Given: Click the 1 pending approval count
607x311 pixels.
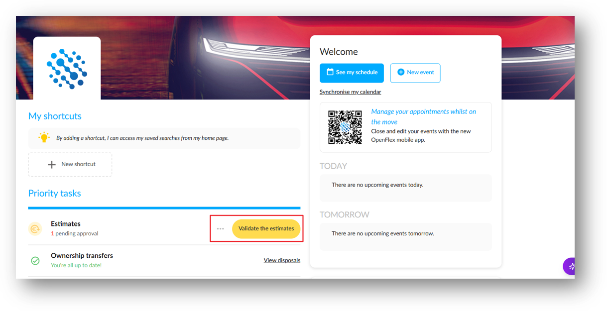Looking at the screenshot, I should pyautogui.click(x=75, y=233).
